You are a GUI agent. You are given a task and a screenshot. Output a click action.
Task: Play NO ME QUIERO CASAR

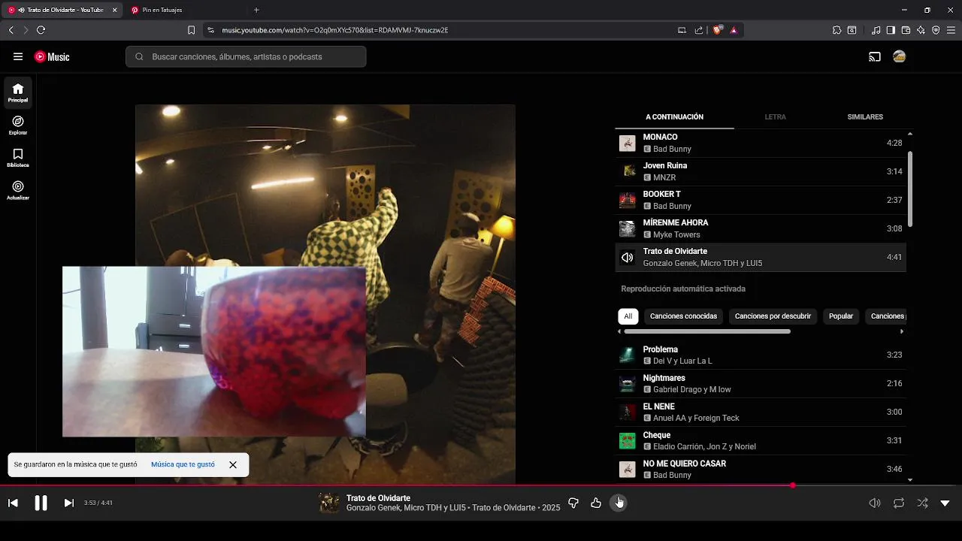(761, 469)
